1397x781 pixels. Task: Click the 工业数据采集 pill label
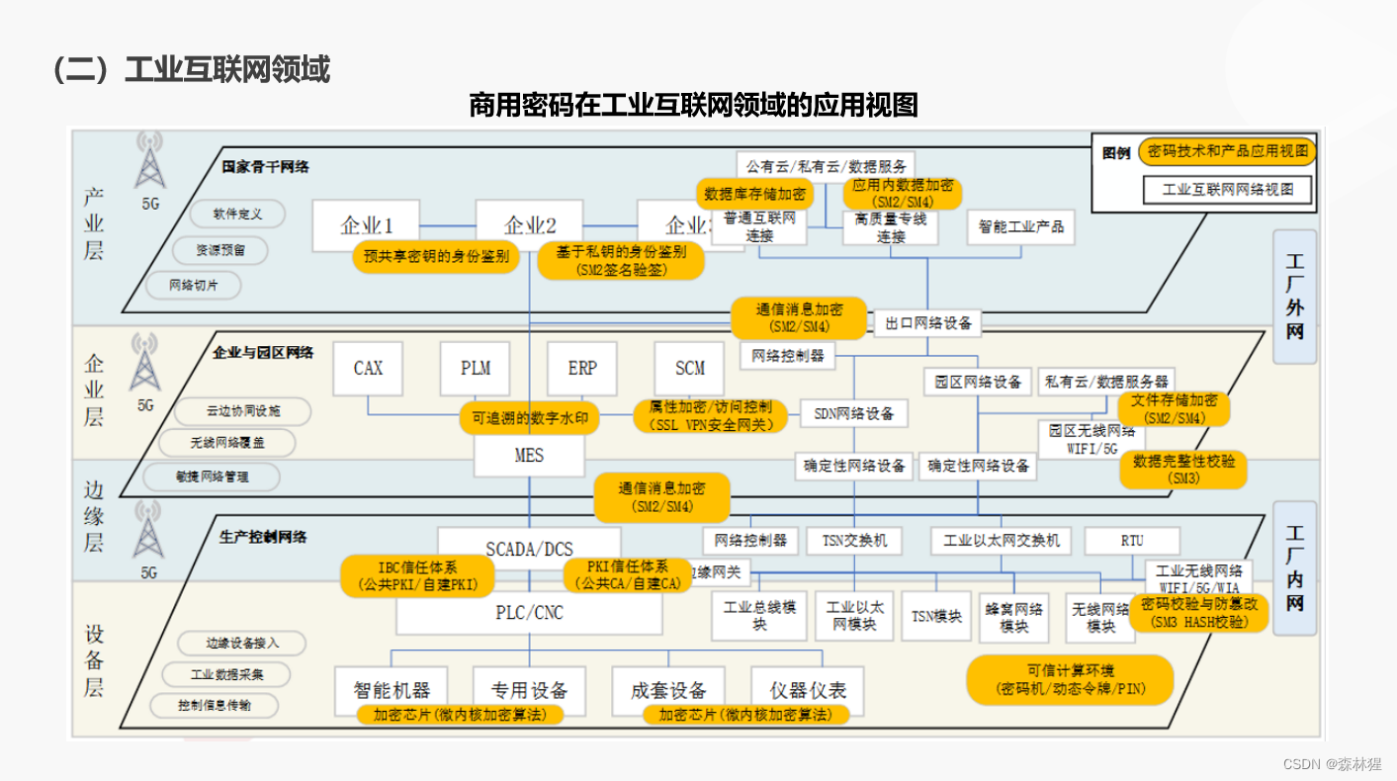tap(227, 674)
